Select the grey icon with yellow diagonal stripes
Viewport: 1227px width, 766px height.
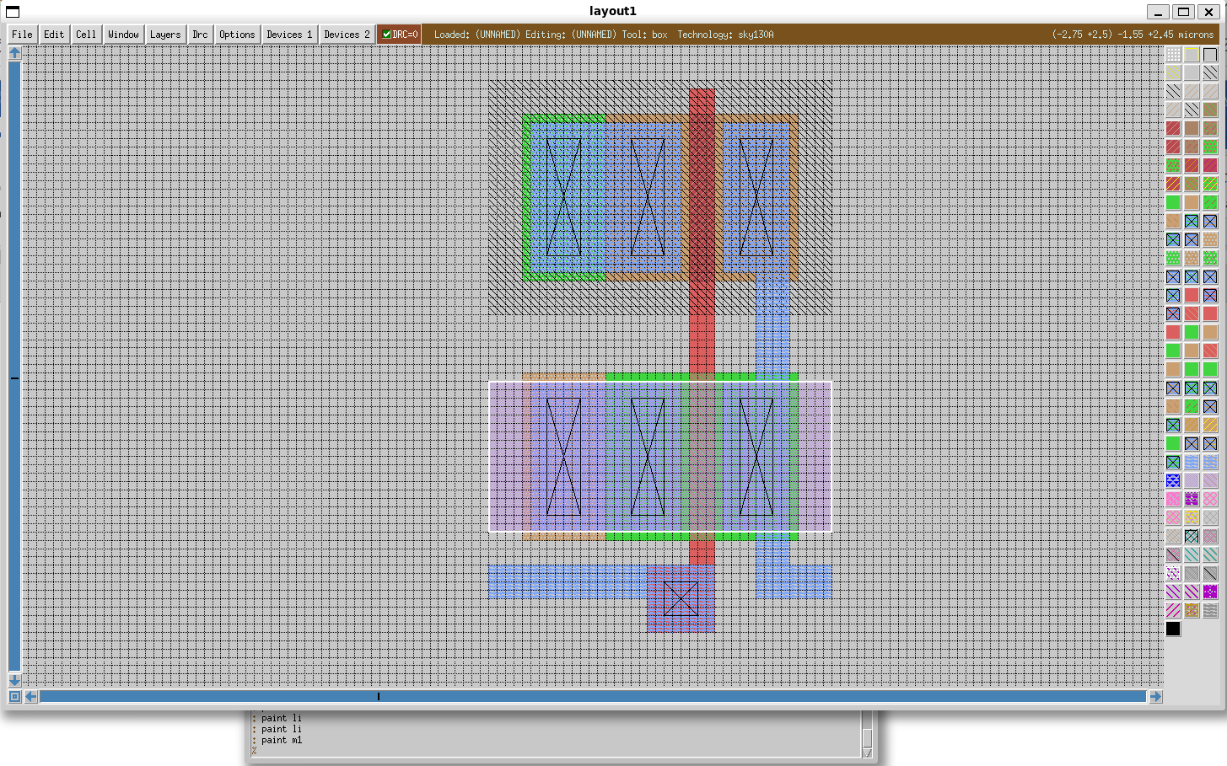[1173, 72]
